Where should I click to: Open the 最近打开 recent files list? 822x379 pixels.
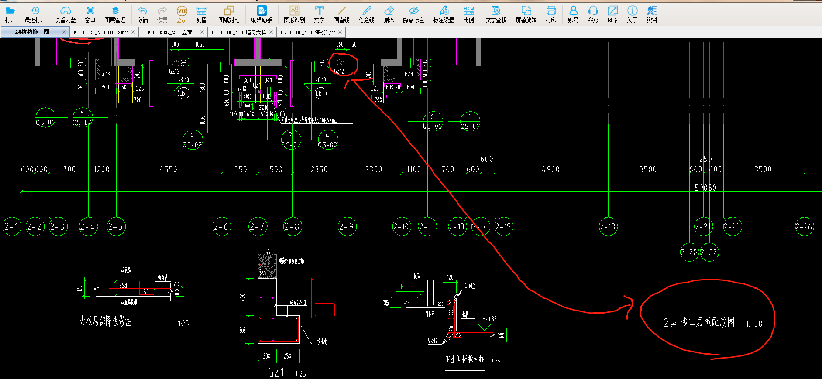(35, 14)
